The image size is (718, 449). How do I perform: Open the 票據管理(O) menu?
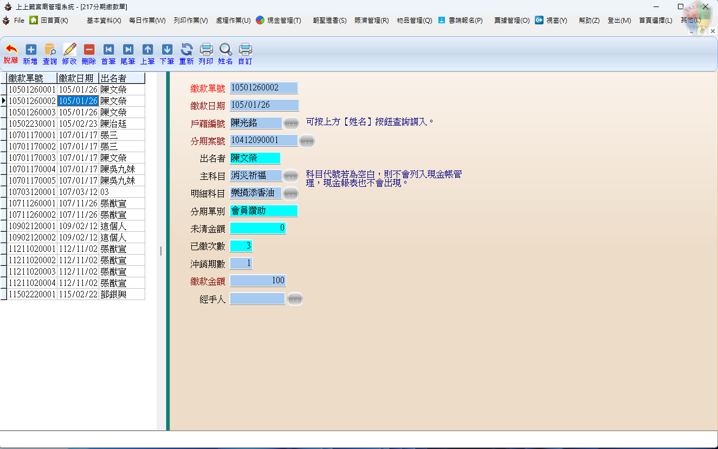click(x=512, y=21)
